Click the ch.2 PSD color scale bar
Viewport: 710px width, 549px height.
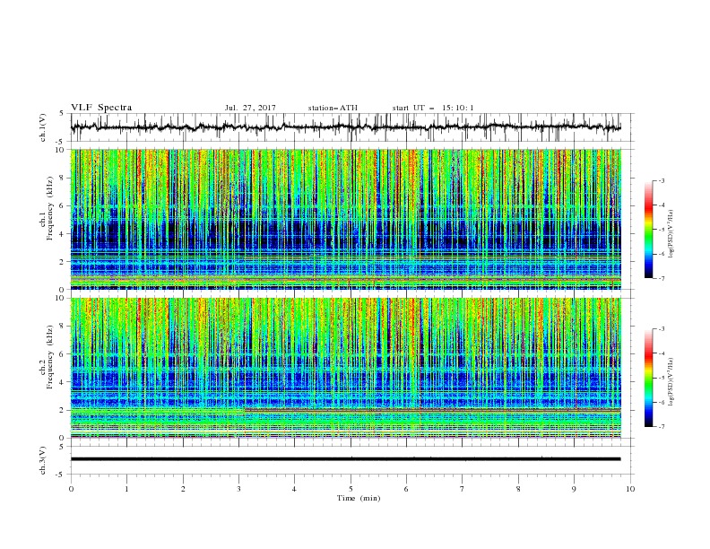click(648, 378)
